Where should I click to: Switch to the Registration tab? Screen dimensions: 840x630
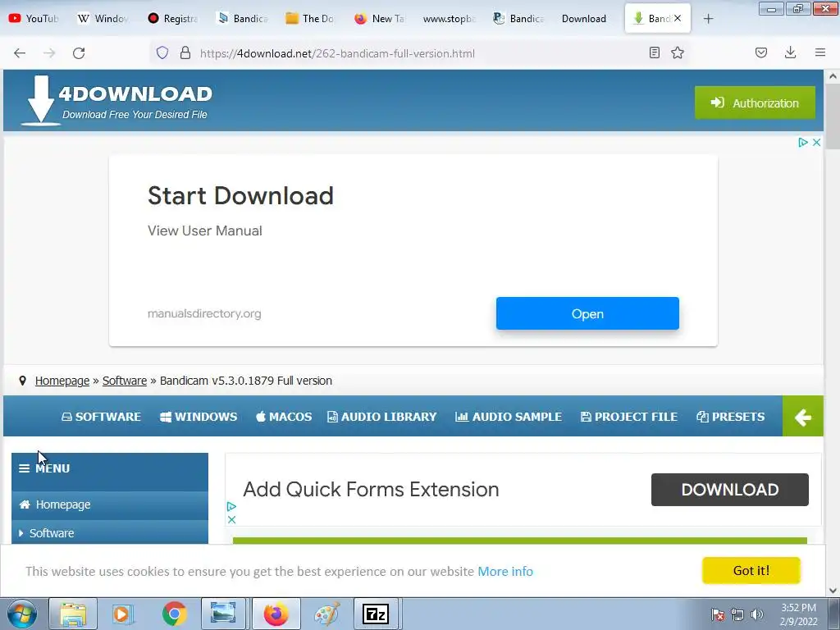tap(172, 19)
